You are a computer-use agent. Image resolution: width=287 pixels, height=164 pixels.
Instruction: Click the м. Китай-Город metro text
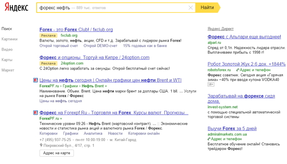click(x=123, y=140)
